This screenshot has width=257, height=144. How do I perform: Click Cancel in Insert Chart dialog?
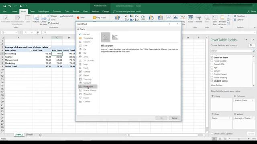[x=175, y=118]
